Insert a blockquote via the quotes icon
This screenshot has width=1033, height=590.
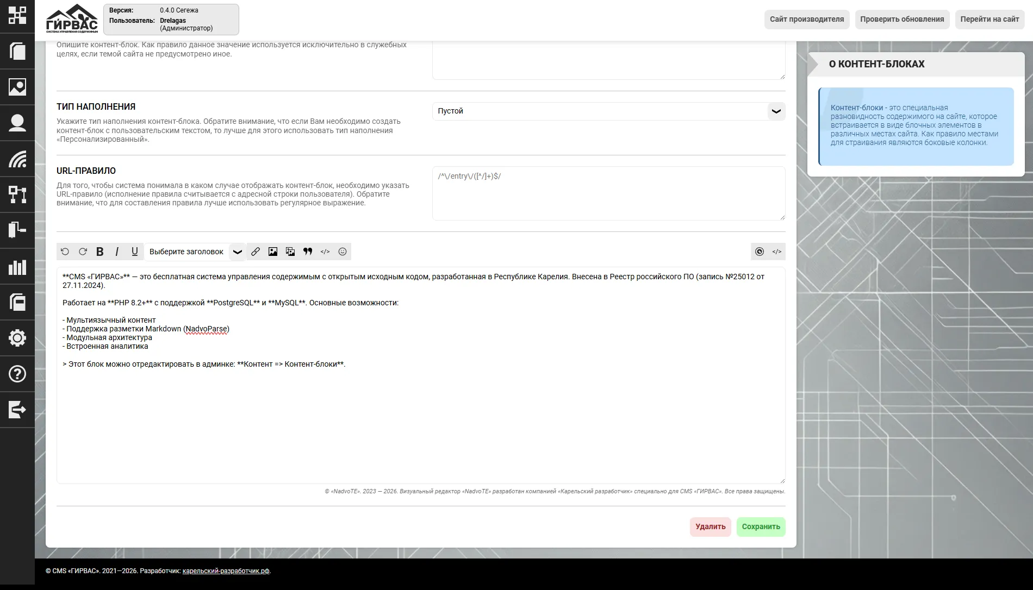[308, 252]
